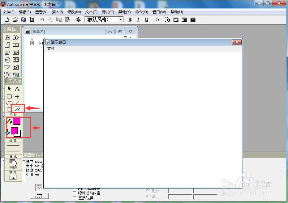Toggle Underline text formatting
This screenshot has width=288, height=203.
pos(147,20)
